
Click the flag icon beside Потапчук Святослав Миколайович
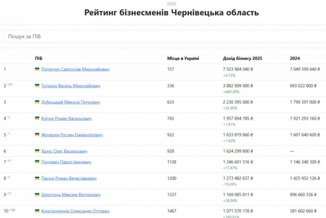tap(37, 69)
